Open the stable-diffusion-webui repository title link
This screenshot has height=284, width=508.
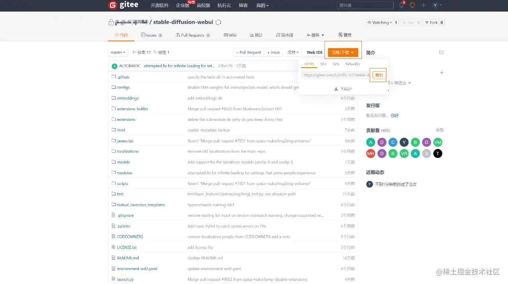[183, 22]
